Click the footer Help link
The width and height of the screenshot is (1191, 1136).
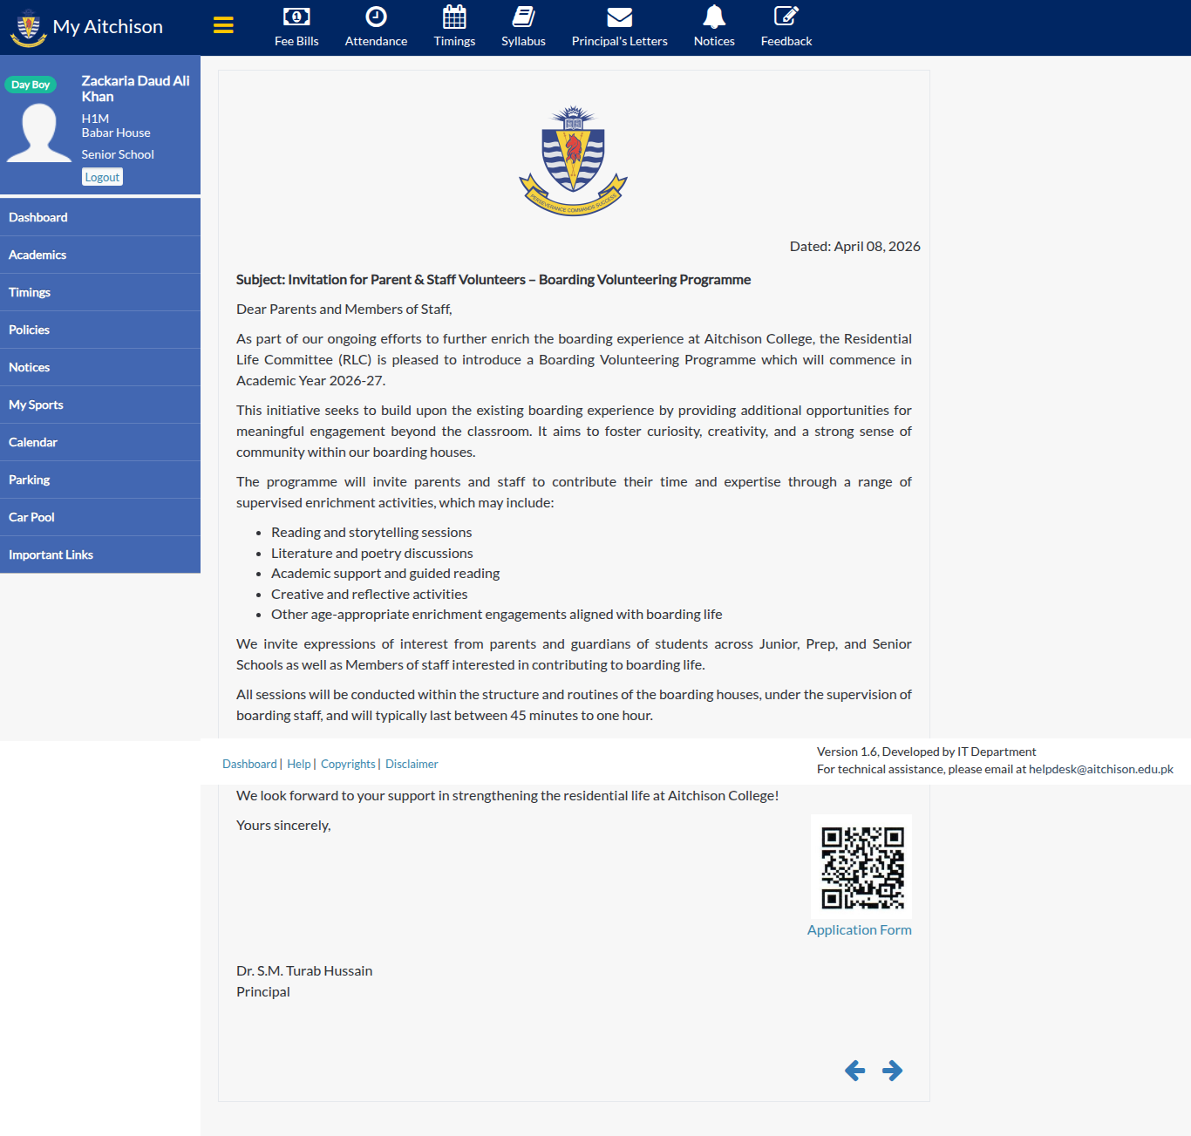(x=298, y=764)
